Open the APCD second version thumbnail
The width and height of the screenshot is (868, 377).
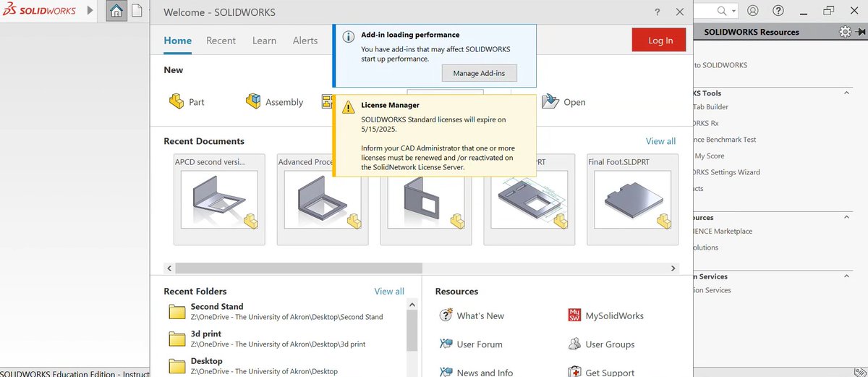[x=220, y=199]
